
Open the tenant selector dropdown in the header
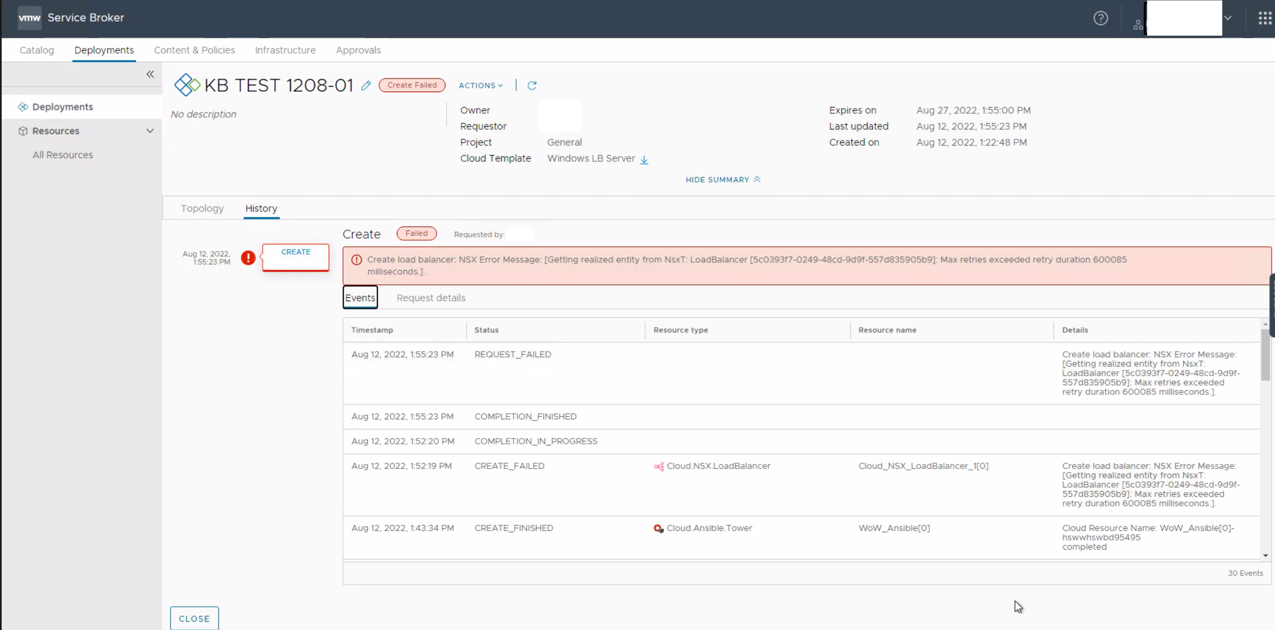coord(1228,18)
